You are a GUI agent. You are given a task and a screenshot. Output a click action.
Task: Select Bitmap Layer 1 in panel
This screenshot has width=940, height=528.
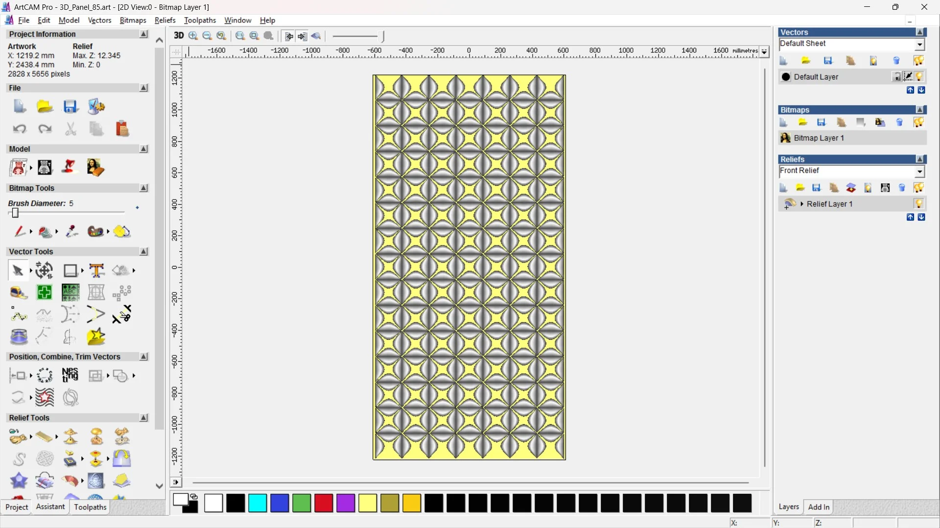tap(819, 138)
